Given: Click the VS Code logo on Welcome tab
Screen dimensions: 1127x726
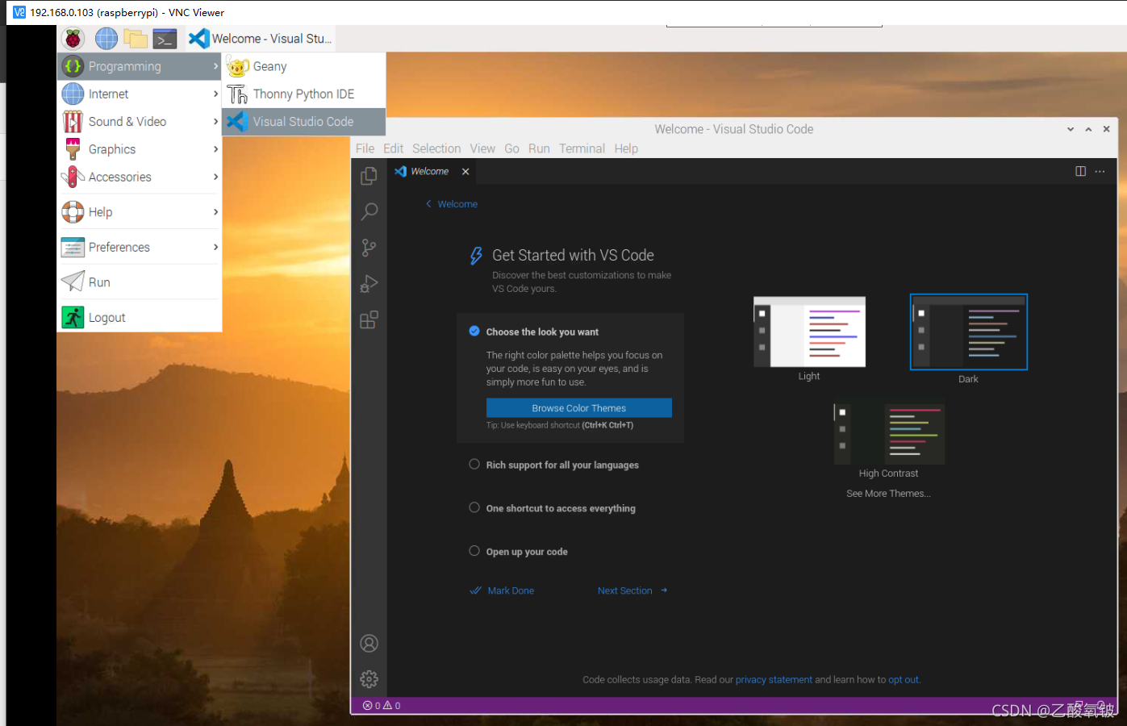Looking at the screenshot, I should tap(401, 171).
